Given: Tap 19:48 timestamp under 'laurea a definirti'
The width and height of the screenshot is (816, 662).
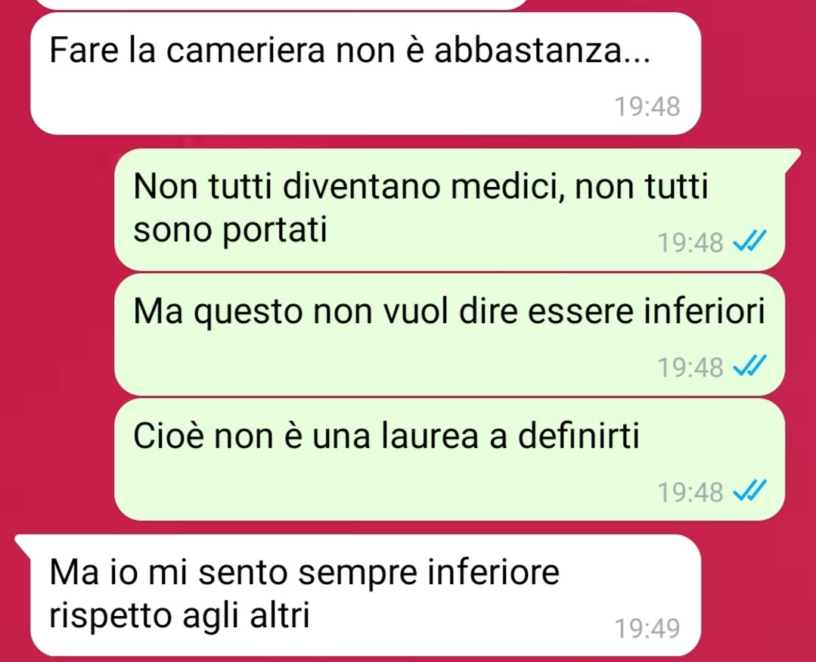Looking at the screenshot, I should click(x=690, y=493).
